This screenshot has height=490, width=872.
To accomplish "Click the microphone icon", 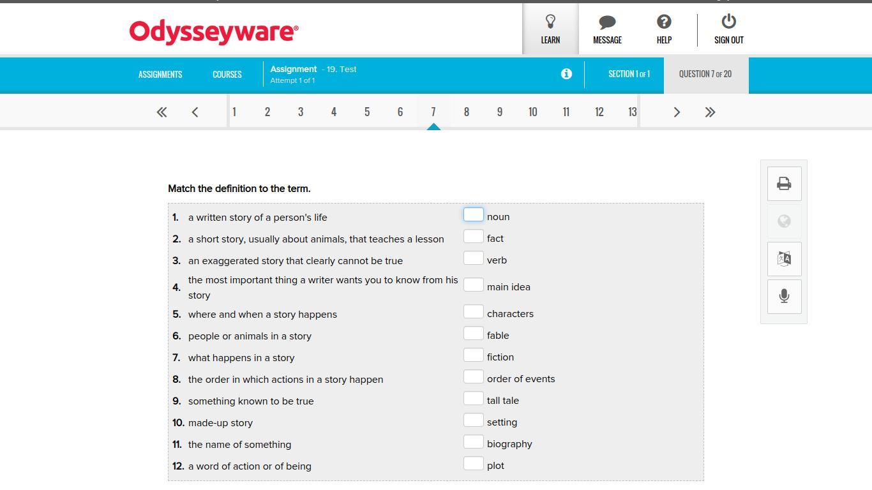I will 784,296.
